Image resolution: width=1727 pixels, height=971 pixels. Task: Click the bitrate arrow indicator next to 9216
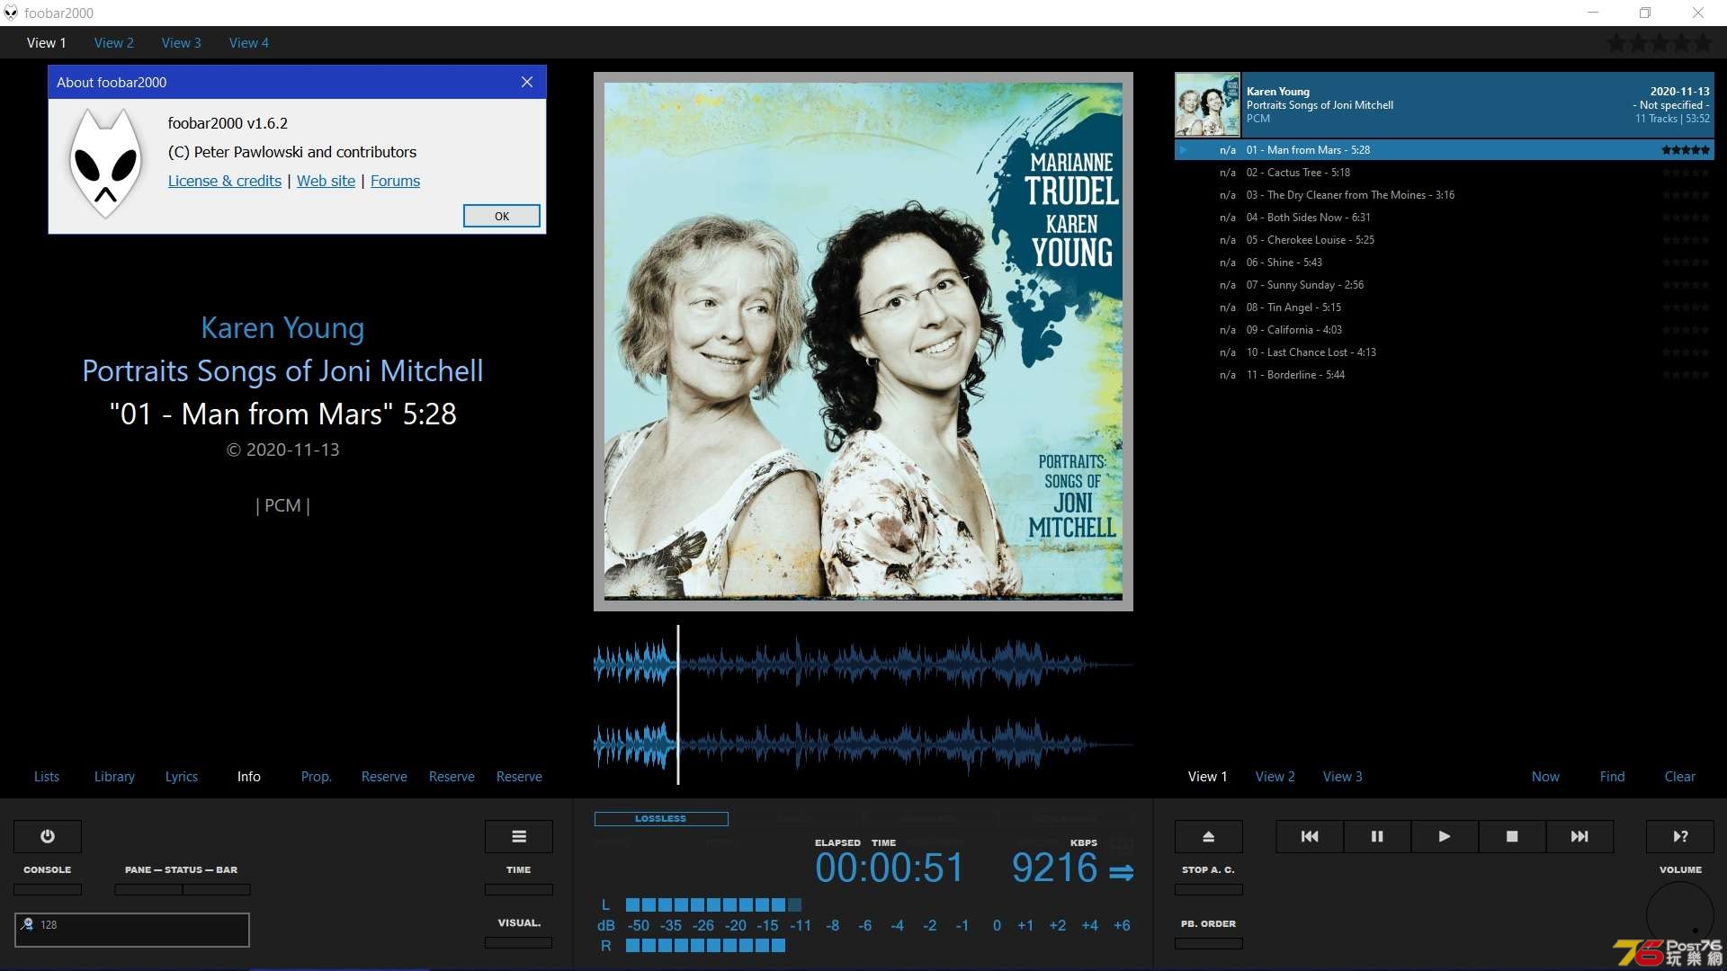click(1121, 872)
